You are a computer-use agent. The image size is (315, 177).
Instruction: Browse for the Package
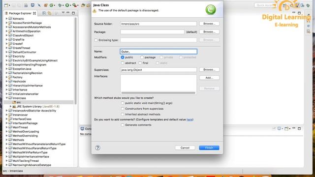coord(209,31)
